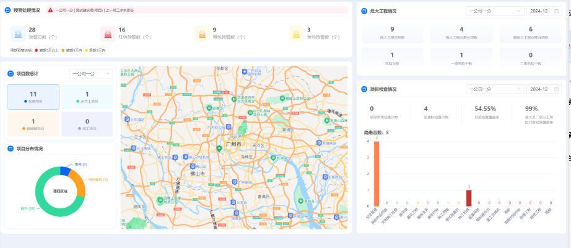Toggle the 市外省内 legend item in donut chart
Screen dimensions: 571x248
coord(97,179)
